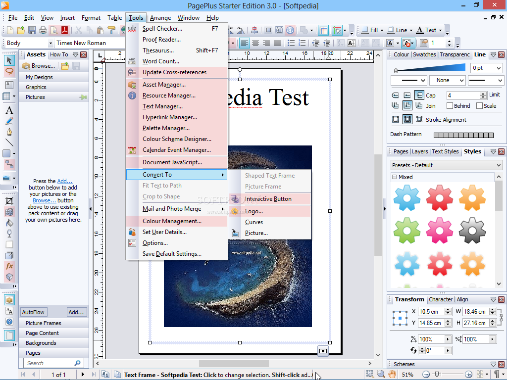Screen dimensions: 507x380
Task: Open the Fill dropdown arrow
Action: pyautogui.click(x=382, y=30)
